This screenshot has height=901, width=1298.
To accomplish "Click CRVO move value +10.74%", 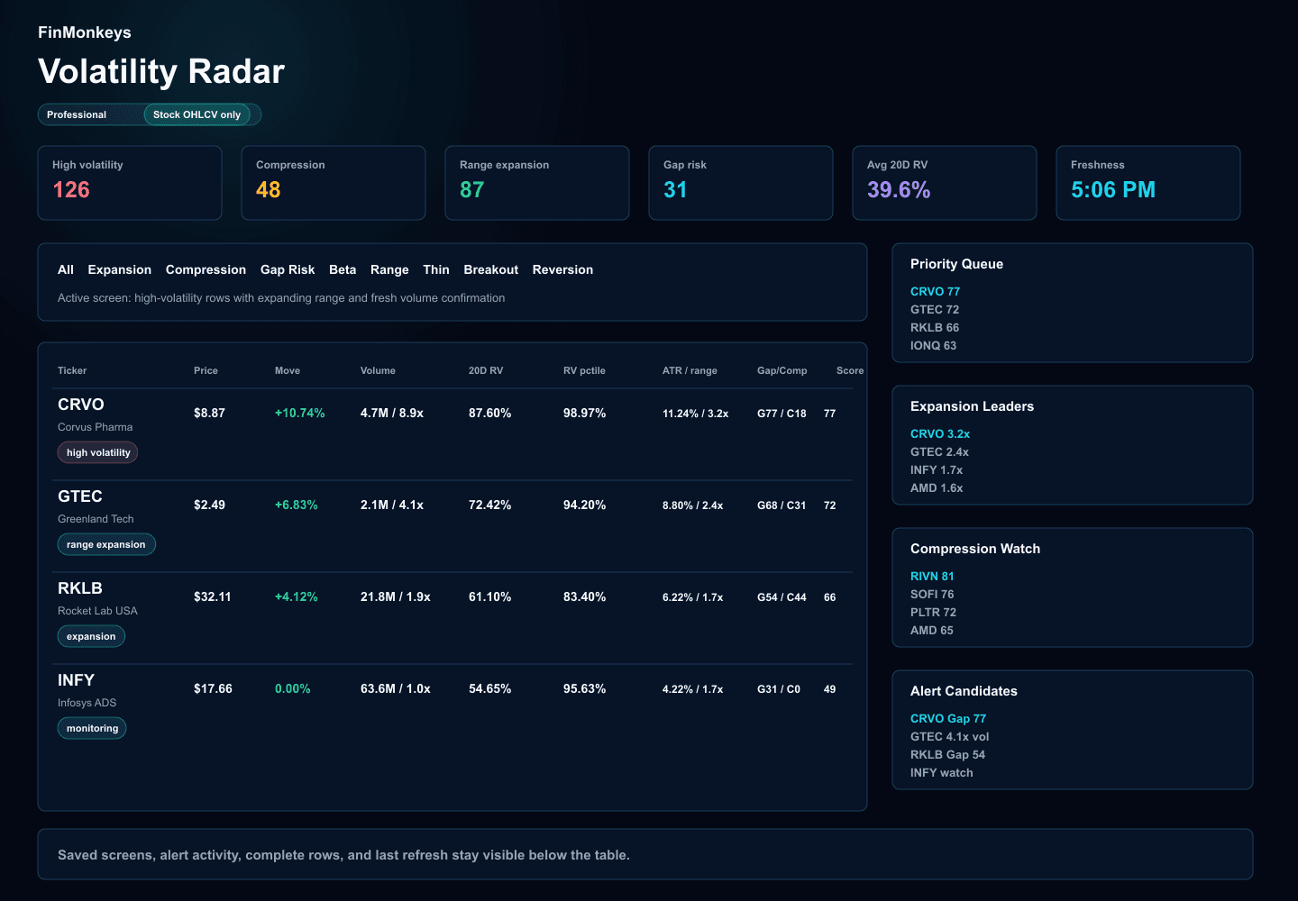I will 300,413.
